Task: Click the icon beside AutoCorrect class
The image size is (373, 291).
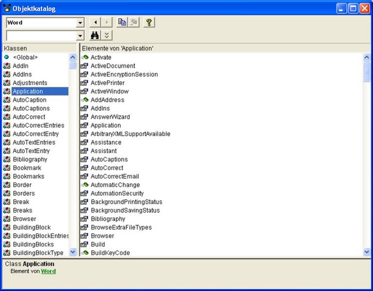Action: pos(7,117)
